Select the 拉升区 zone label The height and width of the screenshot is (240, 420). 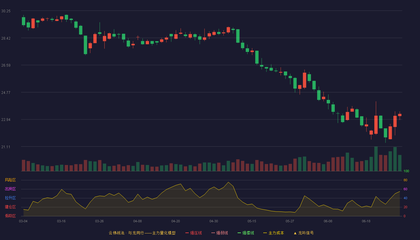coord(10,198)
